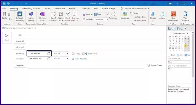Collapse the ribbon with the chevron
Image resolution: width=196 pixels, height=105 pixels.
point(193,24)
